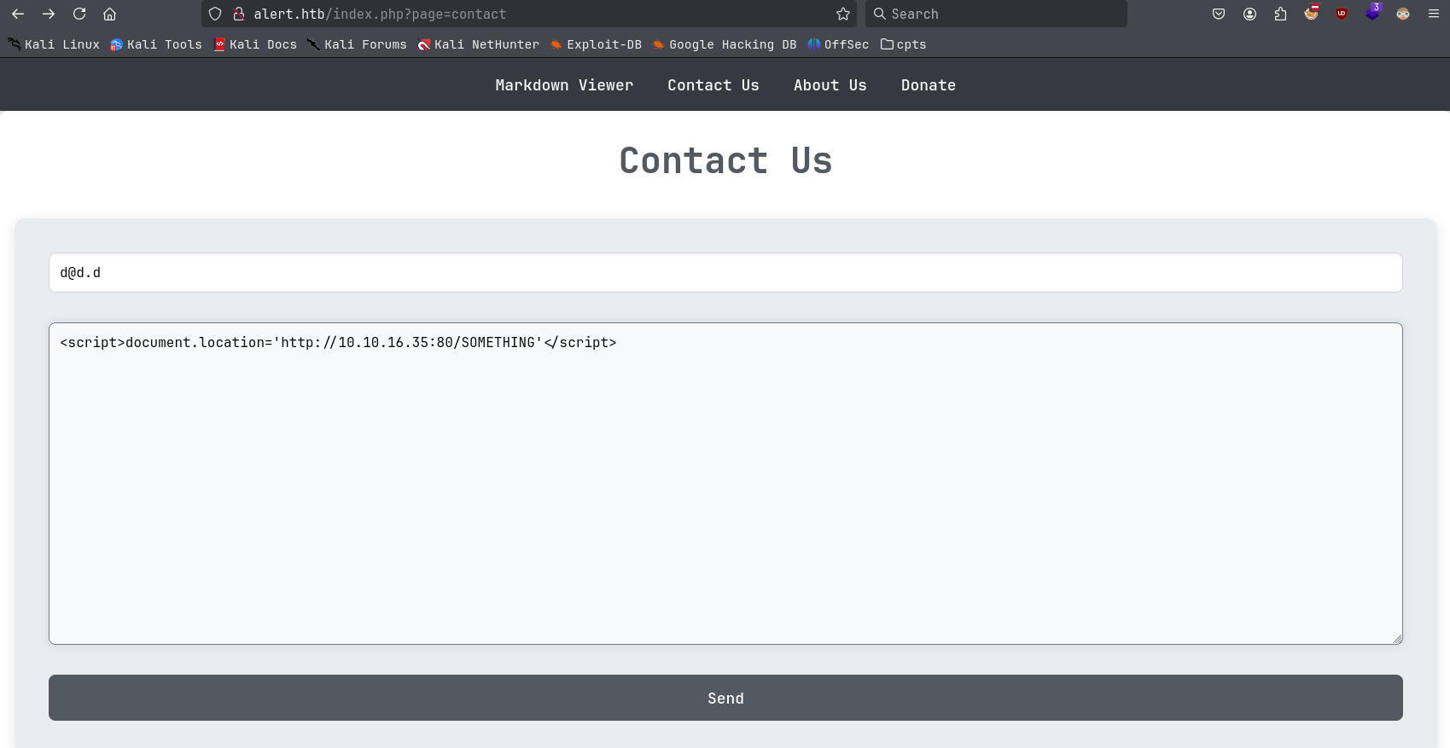Open the Firefox account icon

[x=1249, y=14]
